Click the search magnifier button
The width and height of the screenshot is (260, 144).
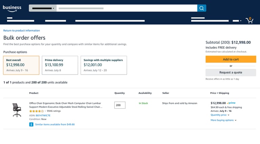pos(202,8)
